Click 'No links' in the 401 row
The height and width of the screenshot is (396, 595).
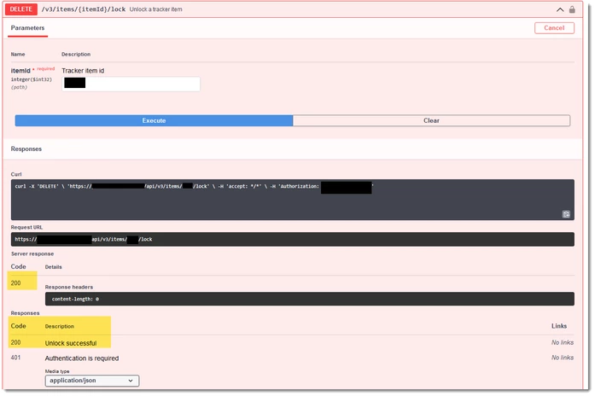(563, 358)
